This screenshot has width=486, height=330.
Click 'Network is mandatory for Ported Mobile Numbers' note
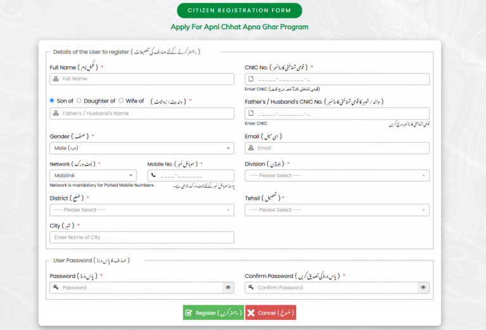[x=102, y=185]
